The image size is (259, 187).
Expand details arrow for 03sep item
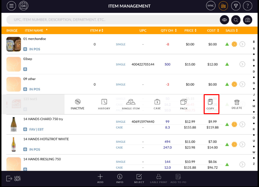(242, 64)
